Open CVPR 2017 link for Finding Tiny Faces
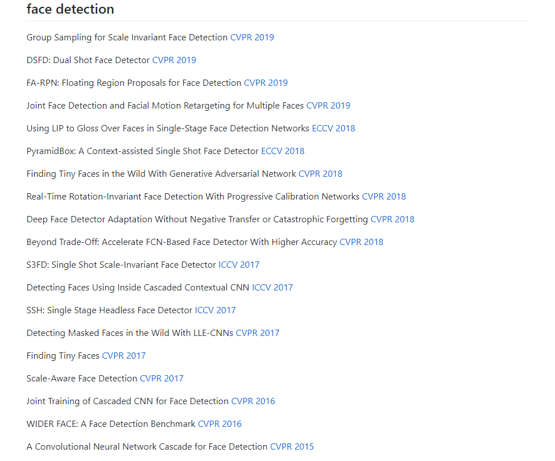 coord(124,356)
